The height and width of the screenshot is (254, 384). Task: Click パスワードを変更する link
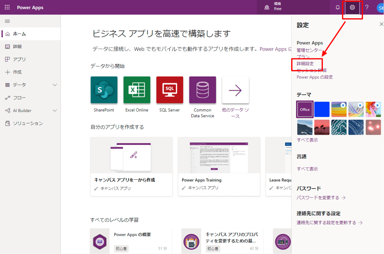click(x=321, y=198)
